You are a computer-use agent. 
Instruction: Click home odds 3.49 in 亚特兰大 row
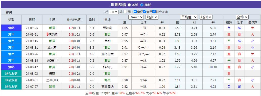[177, 54]
